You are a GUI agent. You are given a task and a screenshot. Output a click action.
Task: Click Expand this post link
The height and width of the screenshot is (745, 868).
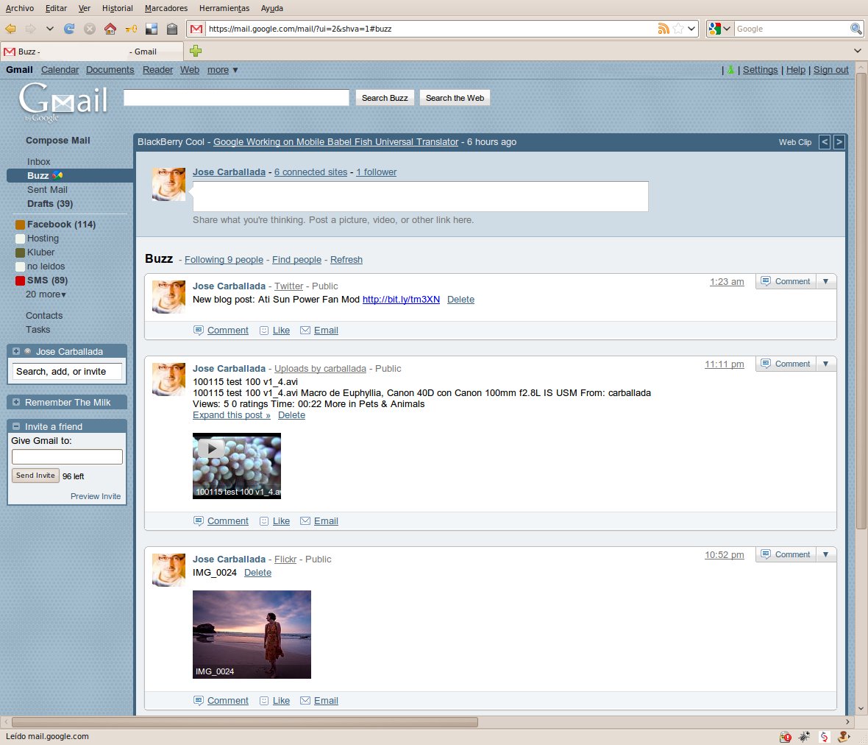[x=232, y=415]
